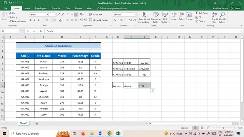Expand the formula bar
Screen dimensions: 244x137
pyautogui.click(x=241, y=31)
